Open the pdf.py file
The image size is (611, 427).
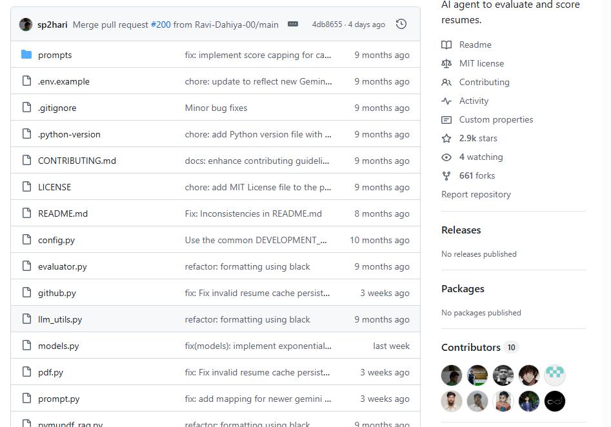(x=50, y=373)
